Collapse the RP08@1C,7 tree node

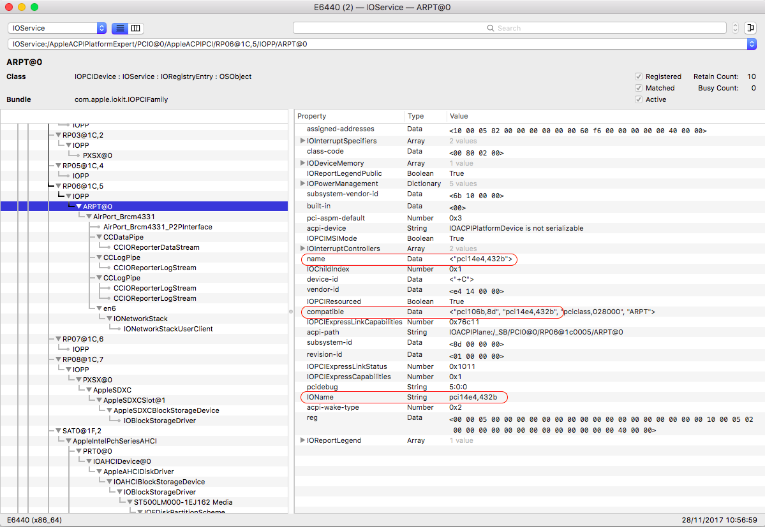pos(59,359)
